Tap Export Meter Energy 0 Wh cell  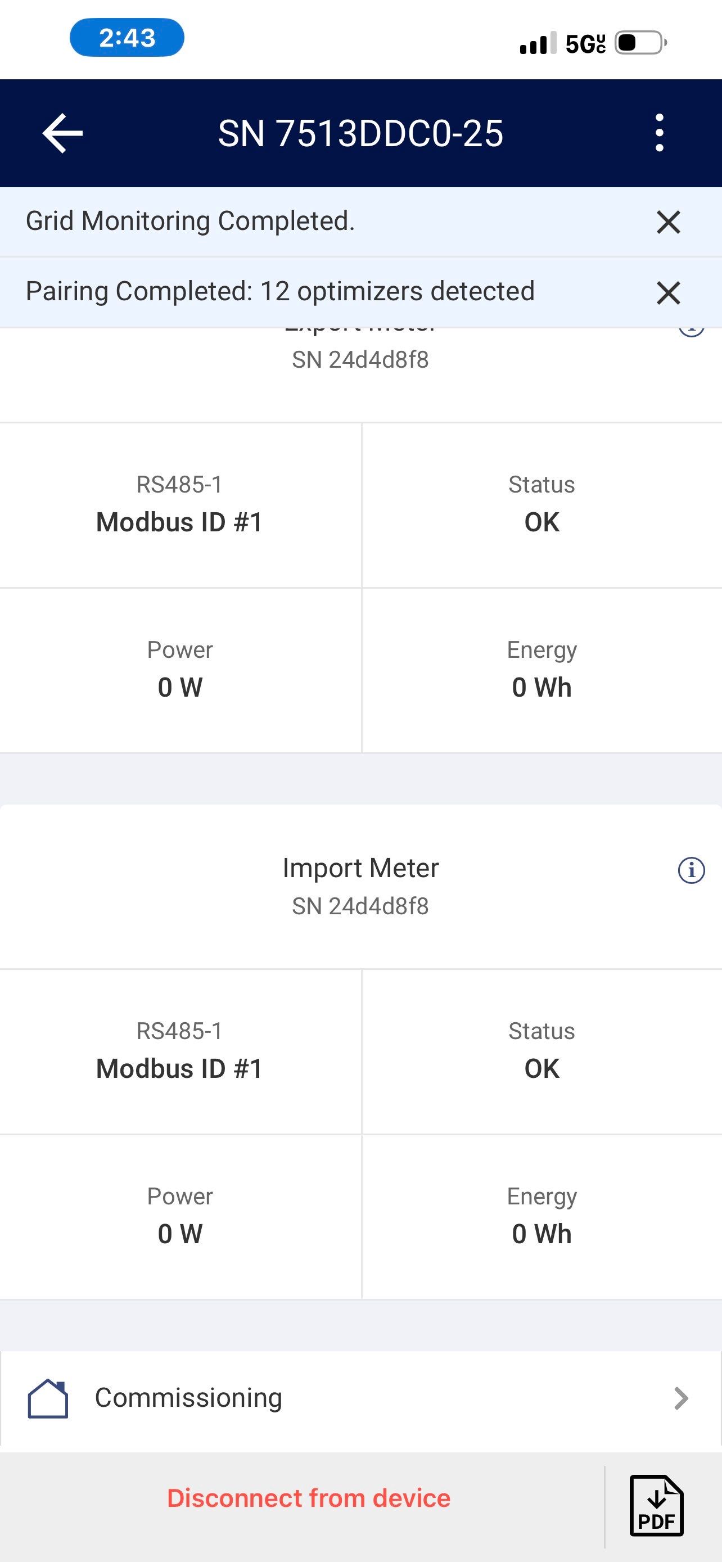coord(541,670)
